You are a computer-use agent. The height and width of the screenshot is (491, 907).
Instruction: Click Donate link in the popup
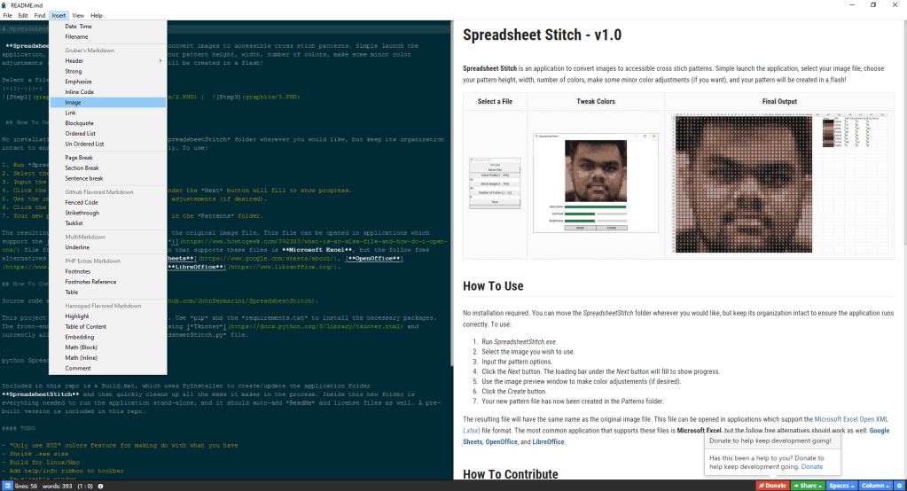pyautogui.click(x=811, y=466)
